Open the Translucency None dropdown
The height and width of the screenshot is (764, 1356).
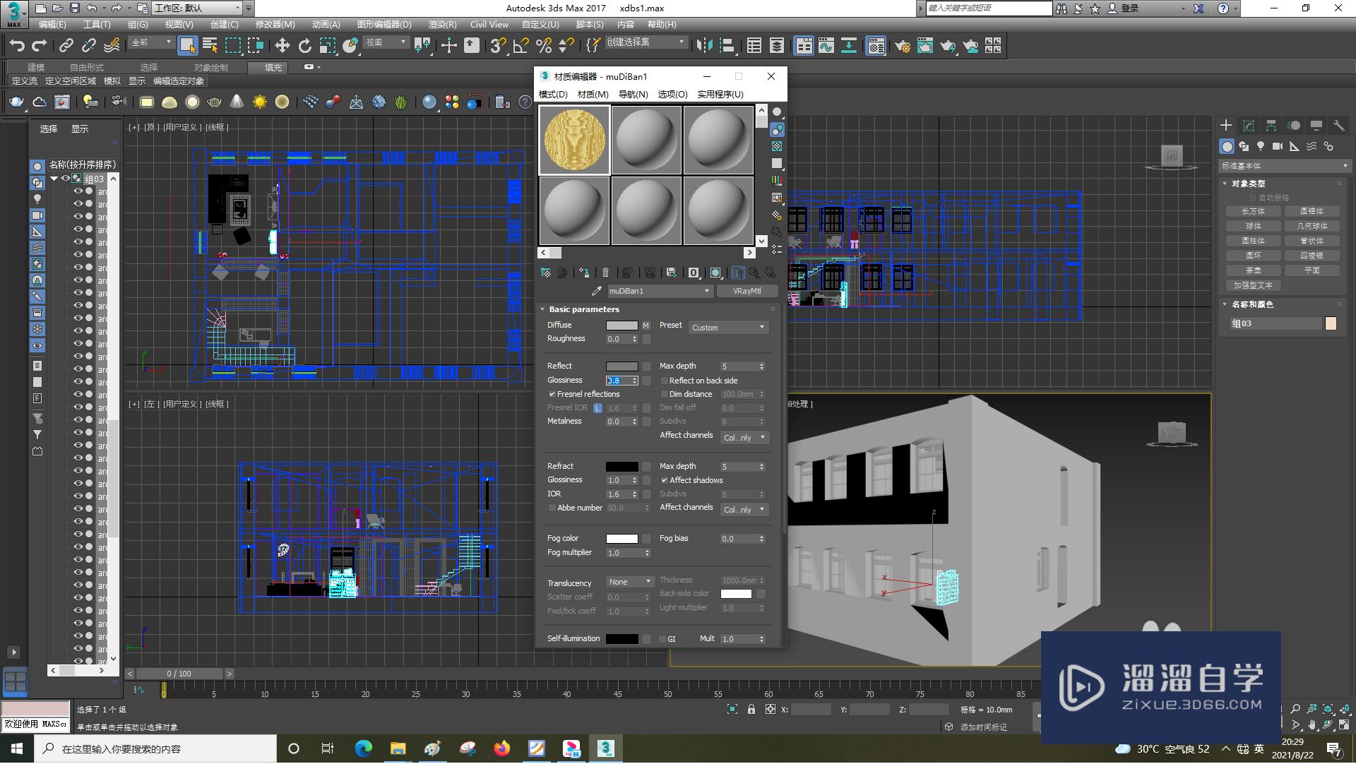coord(629,582)
